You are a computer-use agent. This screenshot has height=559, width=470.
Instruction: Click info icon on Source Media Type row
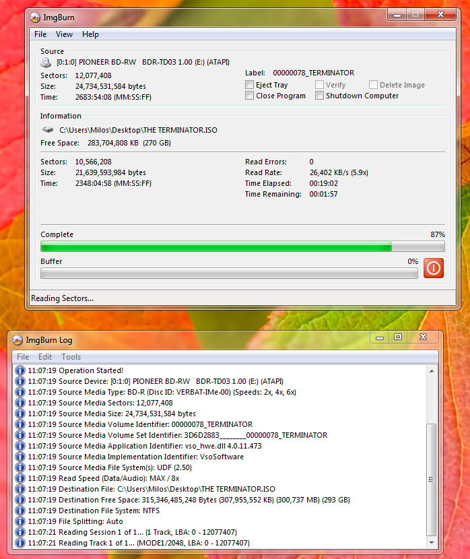coord(20,392)
